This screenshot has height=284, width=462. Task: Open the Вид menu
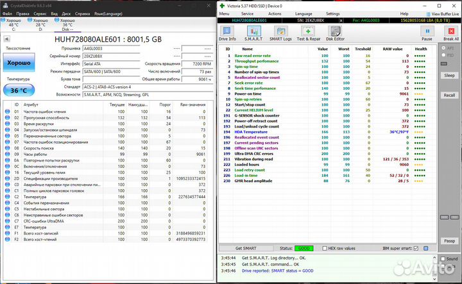54,13
